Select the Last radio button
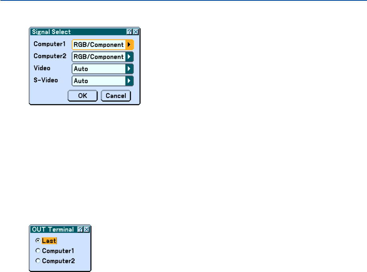 click(38, 240)
